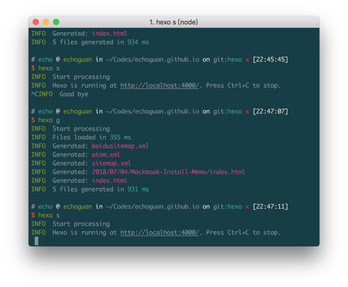The image size is (348, 287).
Task: Click the 'atom.xml' generated file name
Action: (106, 155)
